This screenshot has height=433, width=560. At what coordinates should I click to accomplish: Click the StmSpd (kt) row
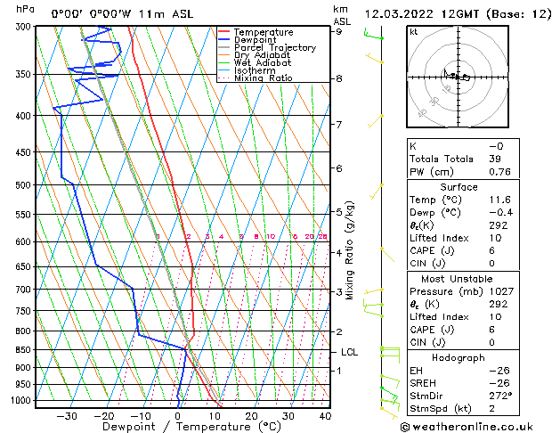[x=463, y=409]
